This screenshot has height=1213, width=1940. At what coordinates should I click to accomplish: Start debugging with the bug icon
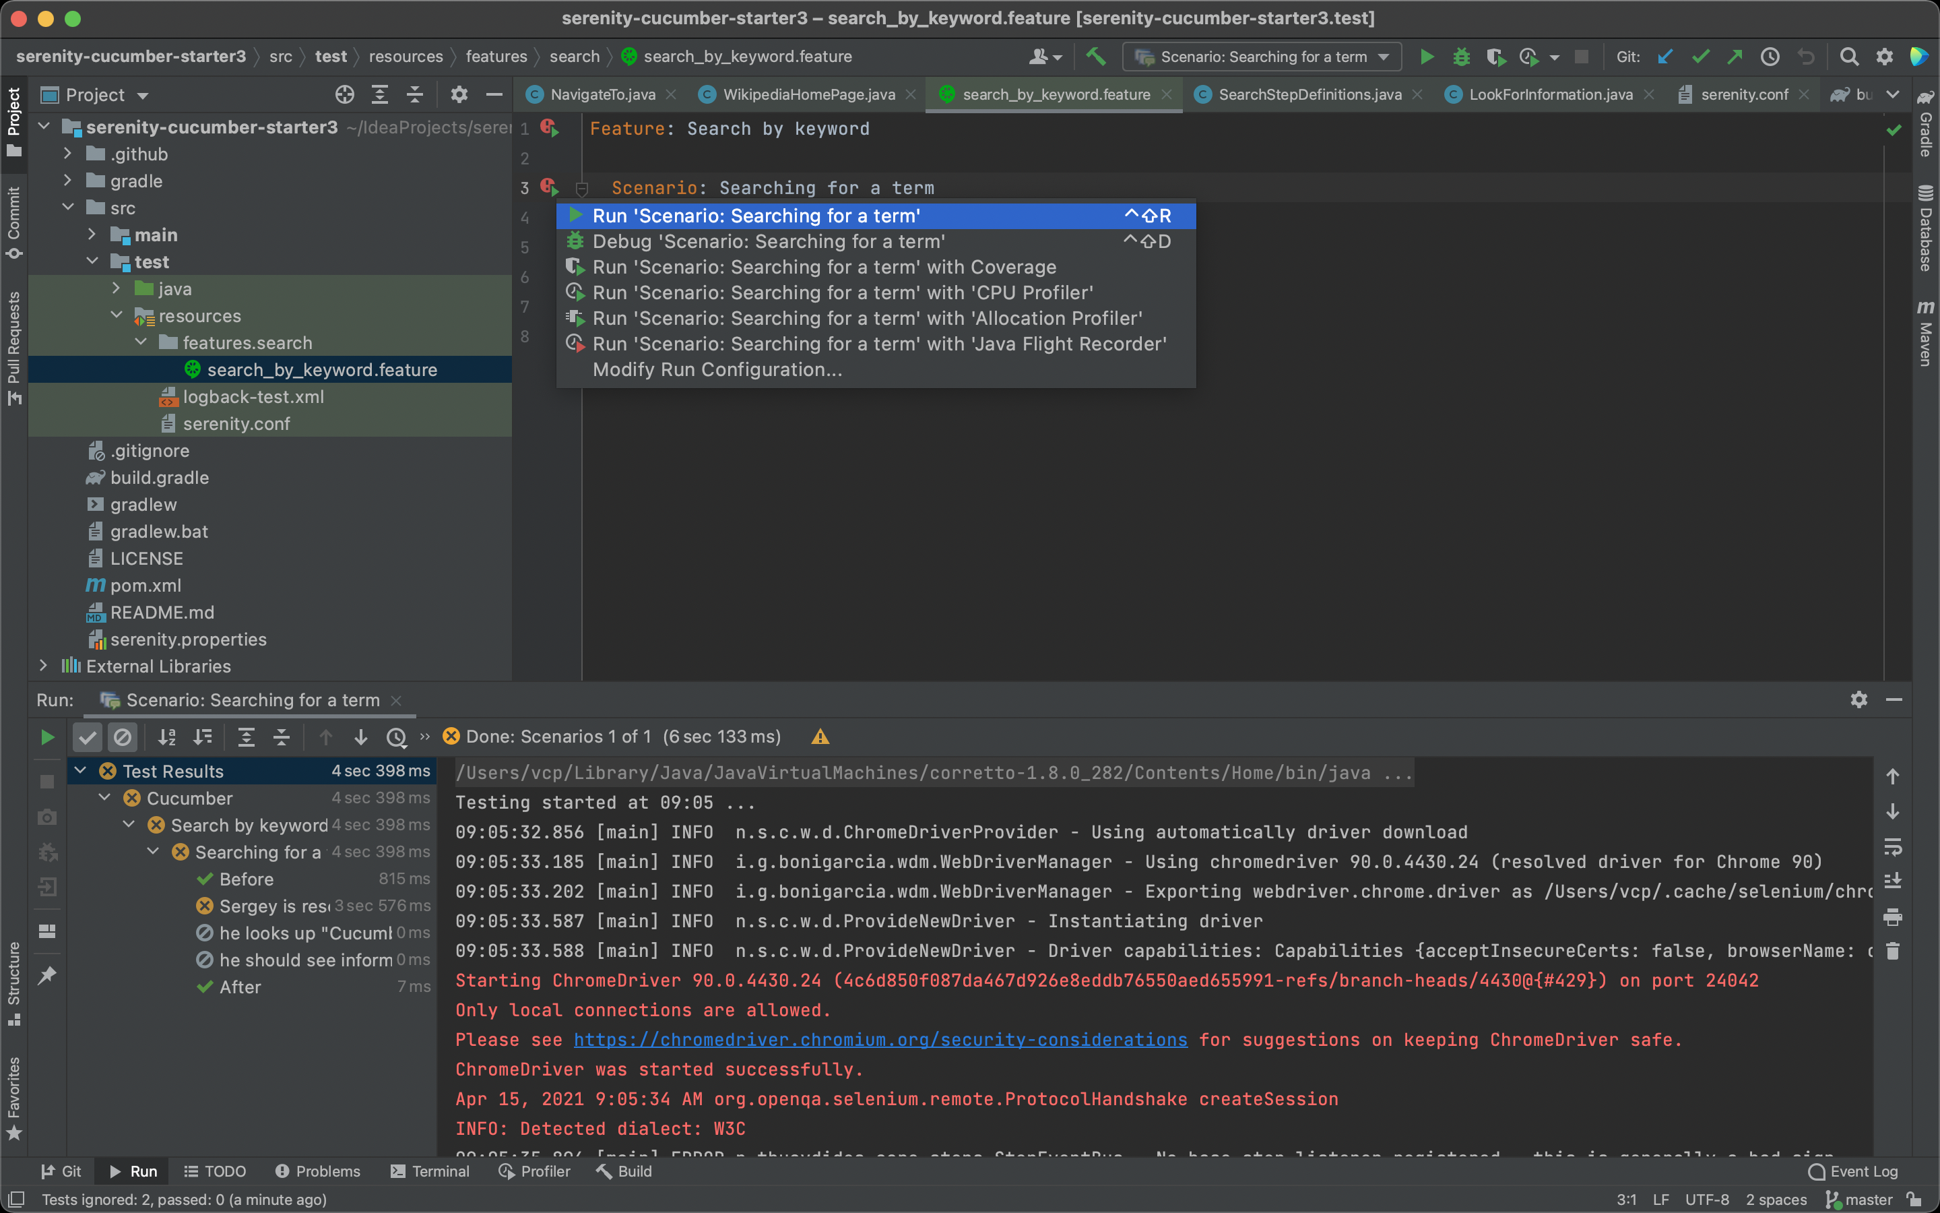click(x=1462, y=56)
